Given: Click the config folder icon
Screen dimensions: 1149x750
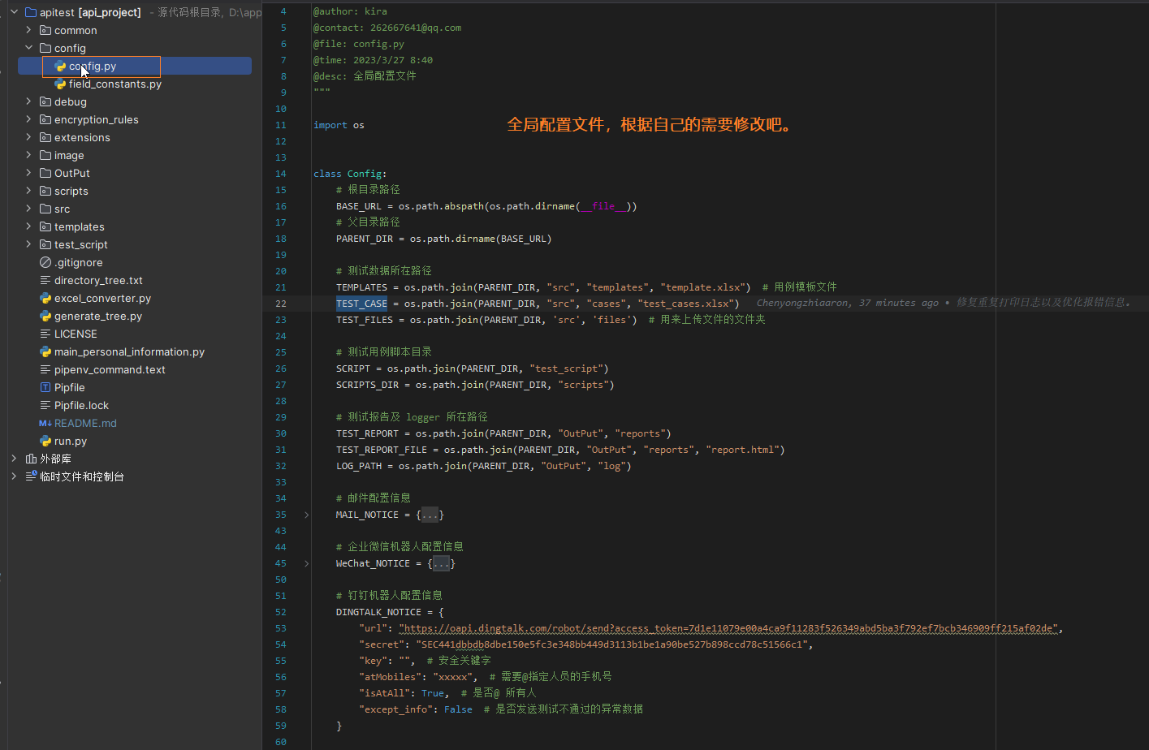Looking at the screenshot, I should (x=45, y=48).
